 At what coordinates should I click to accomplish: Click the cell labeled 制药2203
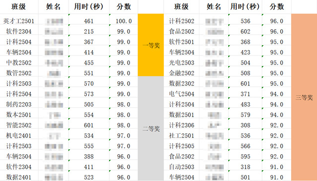(x=19, y=105)
